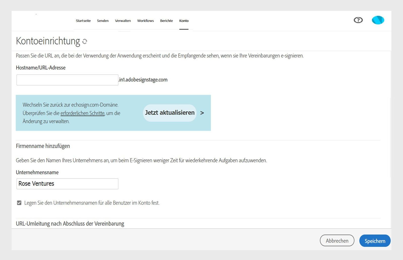Select the Rose Ventures company name field
Image resolution: width=403 pixels, height=260 pixels.
point(67,183)
